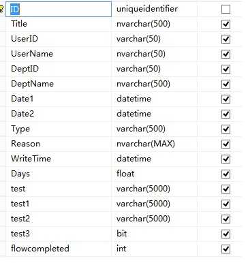Select the WriteTime column name cell
Viewport: 248px width, 263px height.
tap(59, 159)
